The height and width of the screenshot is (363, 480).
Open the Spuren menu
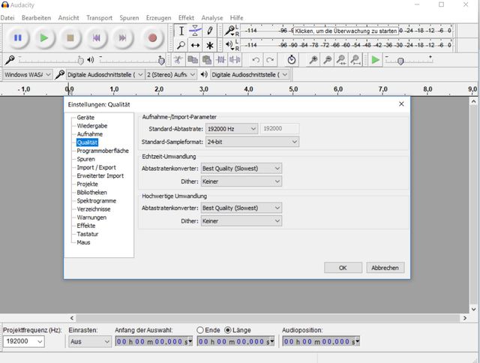coord(129,18)
